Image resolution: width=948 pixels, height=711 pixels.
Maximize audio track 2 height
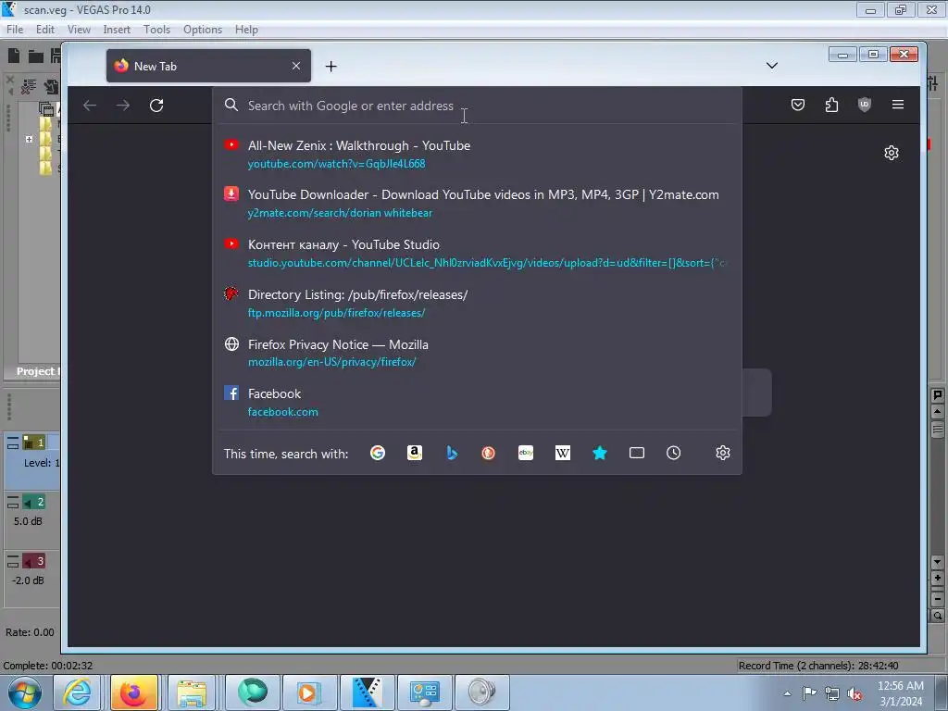coord(13,505)
